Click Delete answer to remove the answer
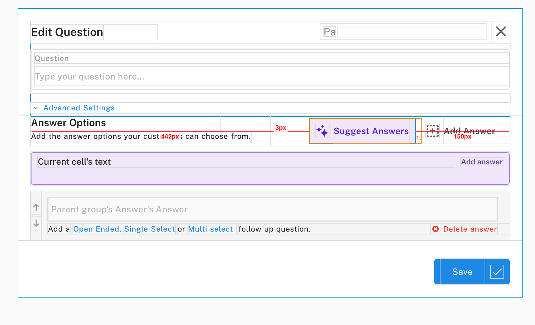The image size is (535, 325). coord(470,229)
